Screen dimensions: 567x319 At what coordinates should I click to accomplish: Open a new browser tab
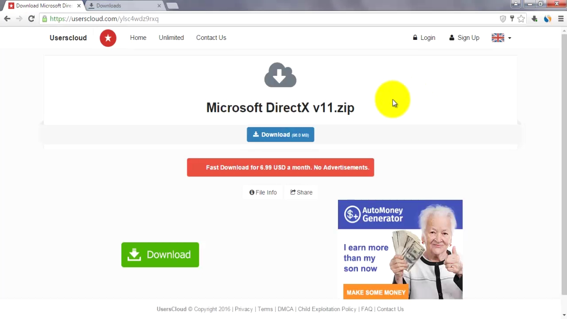[172, 6]
